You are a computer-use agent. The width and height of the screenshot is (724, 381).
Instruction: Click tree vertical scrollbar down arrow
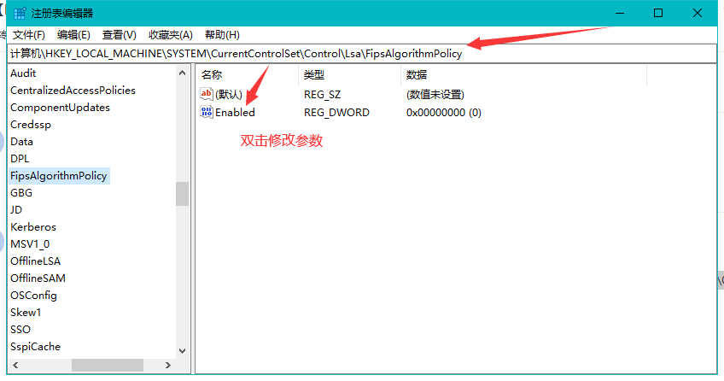point(182,350)
